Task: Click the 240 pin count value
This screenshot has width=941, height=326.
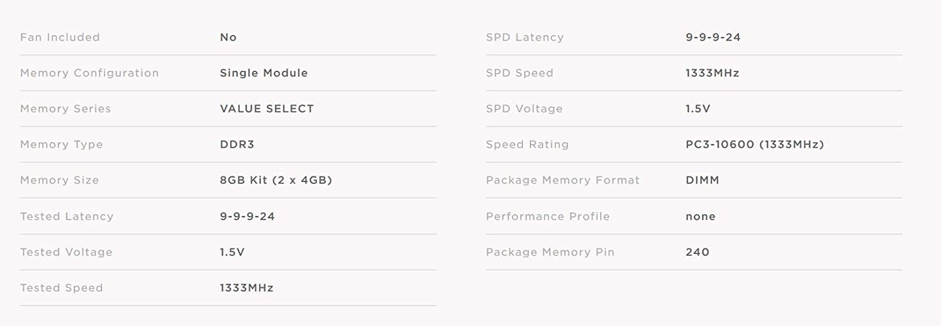Action: pos(698,252)
